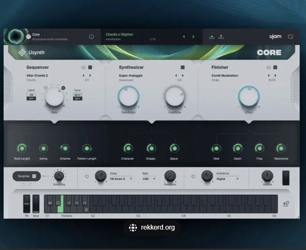Click the Surprise button
Viewport: 306px width, 250px height.
click(27, 176)
